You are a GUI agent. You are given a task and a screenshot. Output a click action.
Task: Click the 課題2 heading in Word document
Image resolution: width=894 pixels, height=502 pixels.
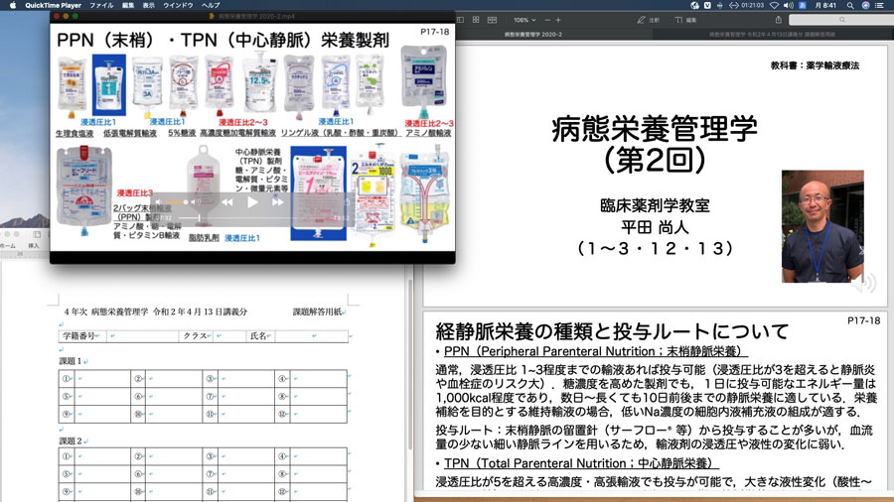click(x=72, y=441)
